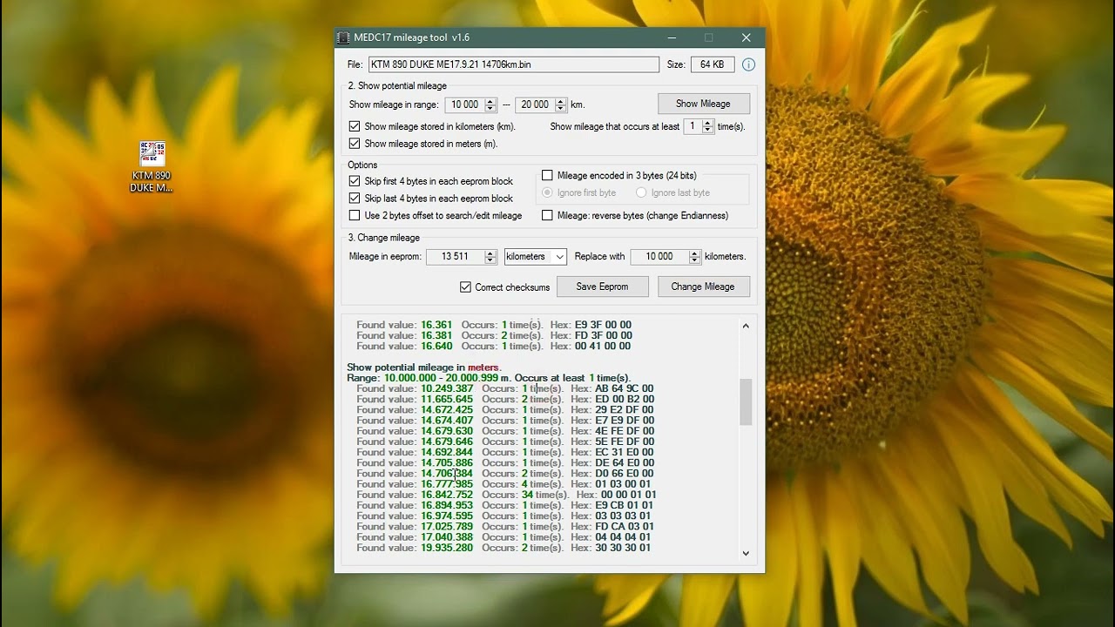Select found value 16.974.595 row
The width and height of the screenshot is (1115, 627).
505,516
